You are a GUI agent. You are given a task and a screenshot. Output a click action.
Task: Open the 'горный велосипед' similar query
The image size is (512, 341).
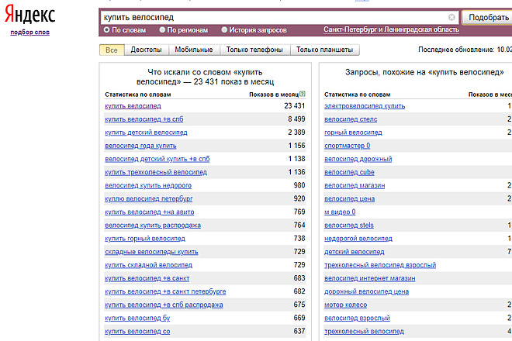[x=353, y=133]
